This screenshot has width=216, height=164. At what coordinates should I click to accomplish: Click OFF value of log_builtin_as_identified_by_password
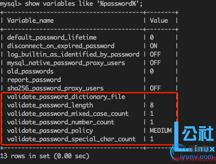tap(155, 54)
